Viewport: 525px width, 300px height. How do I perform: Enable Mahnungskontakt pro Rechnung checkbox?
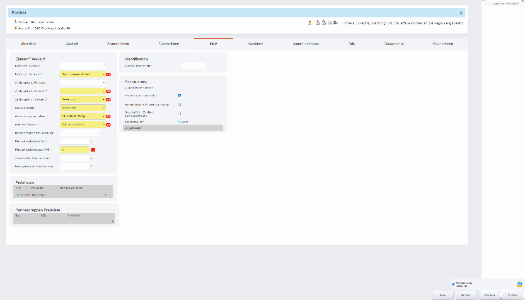[x=179, y=105]
